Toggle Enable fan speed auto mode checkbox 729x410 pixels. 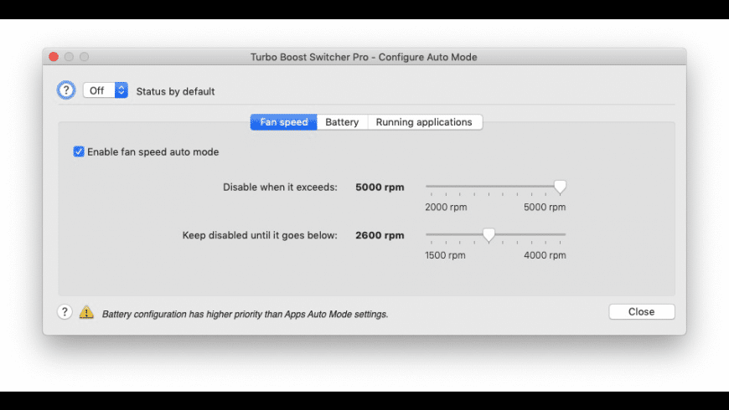(79, 151)
